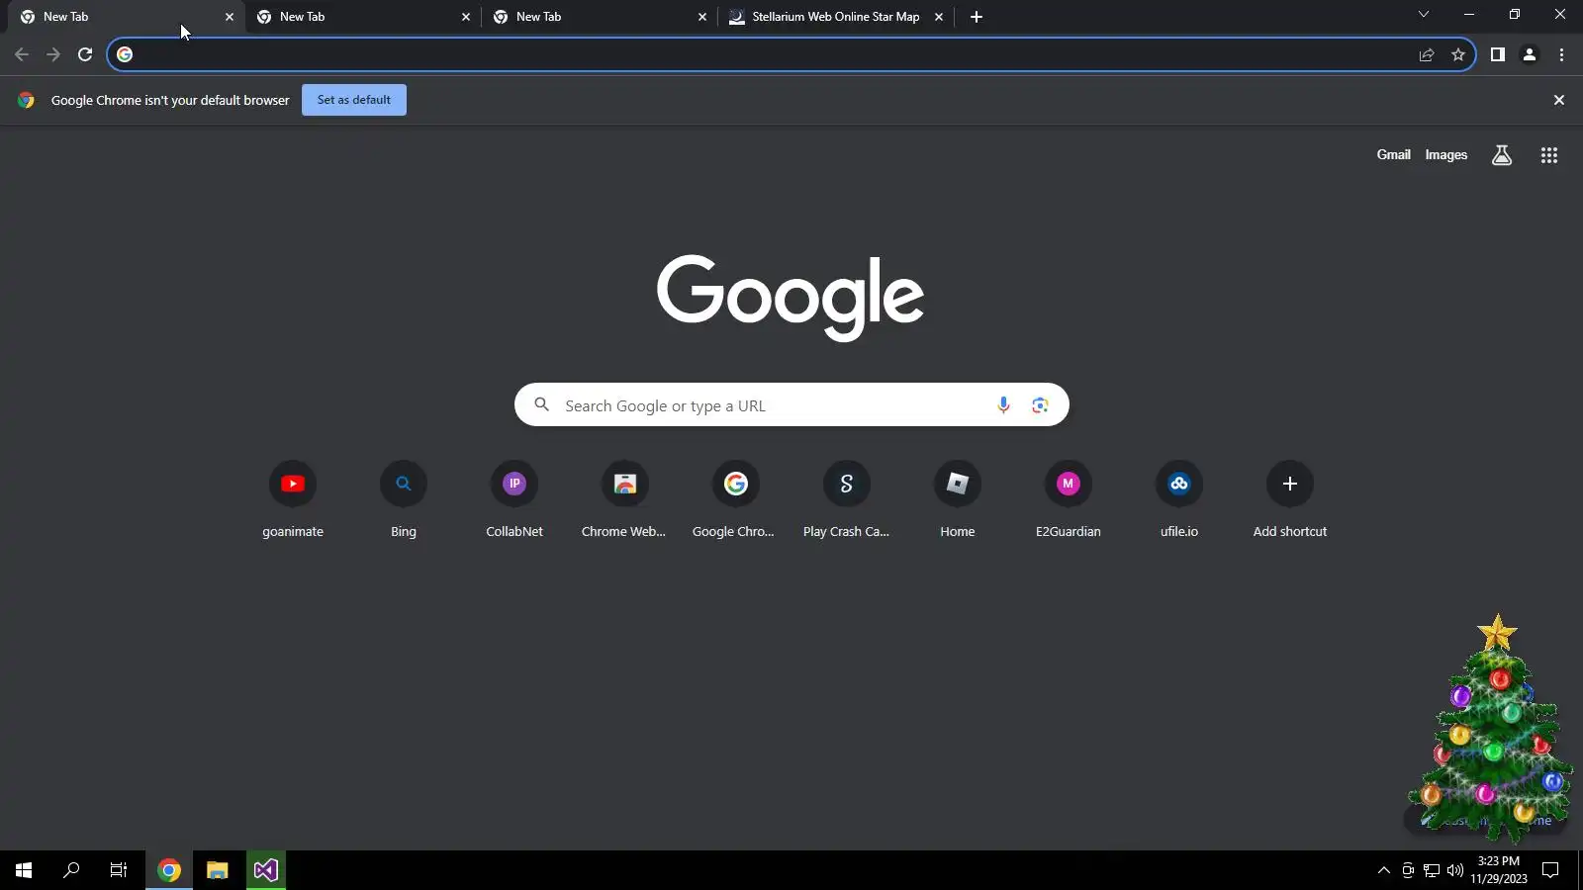The image size is (1583, 890).
Task: Open a new tab with the plus button
Action: pos(977,17)
